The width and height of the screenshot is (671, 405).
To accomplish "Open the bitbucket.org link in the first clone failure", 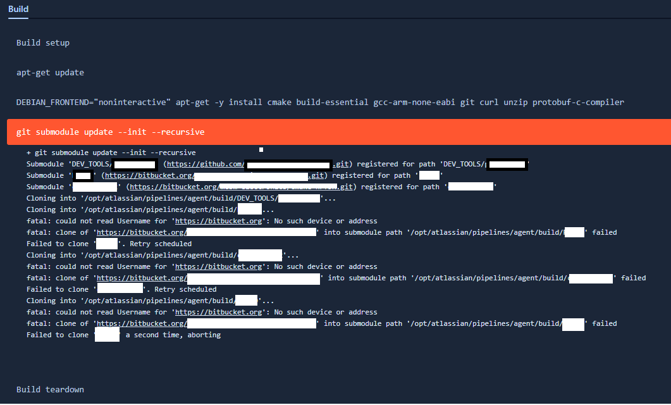I will [x=206, y=232].
